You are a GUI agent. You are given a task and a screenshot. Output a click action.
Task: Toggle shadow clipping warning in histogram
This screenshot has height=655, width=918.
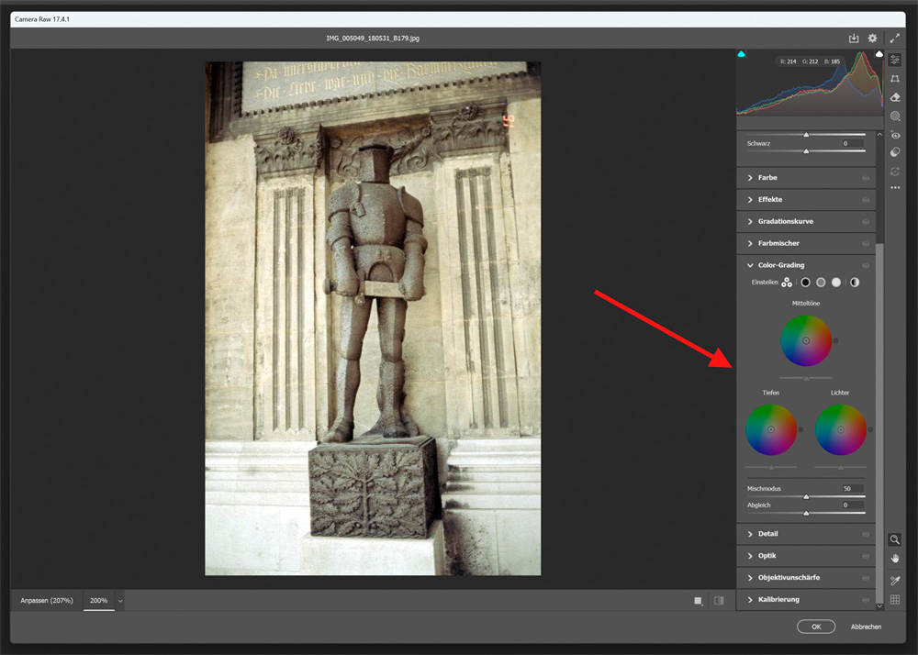[x=741, y=54]
